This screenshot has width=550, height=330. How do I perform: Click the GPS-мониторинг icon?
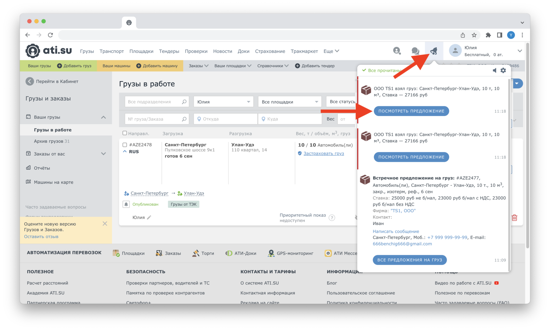tap(271, 253)
